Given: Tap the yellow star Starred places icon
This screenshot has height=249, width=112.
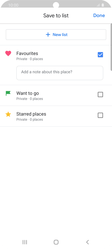Looking at the screenshot, I should click(8, 114).
